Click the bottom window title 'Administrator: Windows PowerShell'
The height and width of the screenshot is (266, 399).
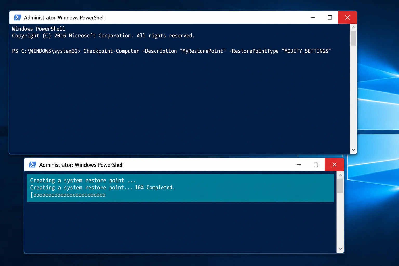click(x=81, y=165)
